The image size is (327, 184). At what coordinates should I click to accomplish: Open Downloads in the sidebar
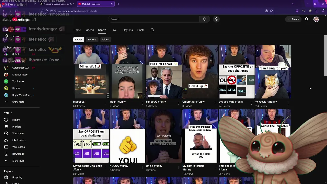click(18, 154)
